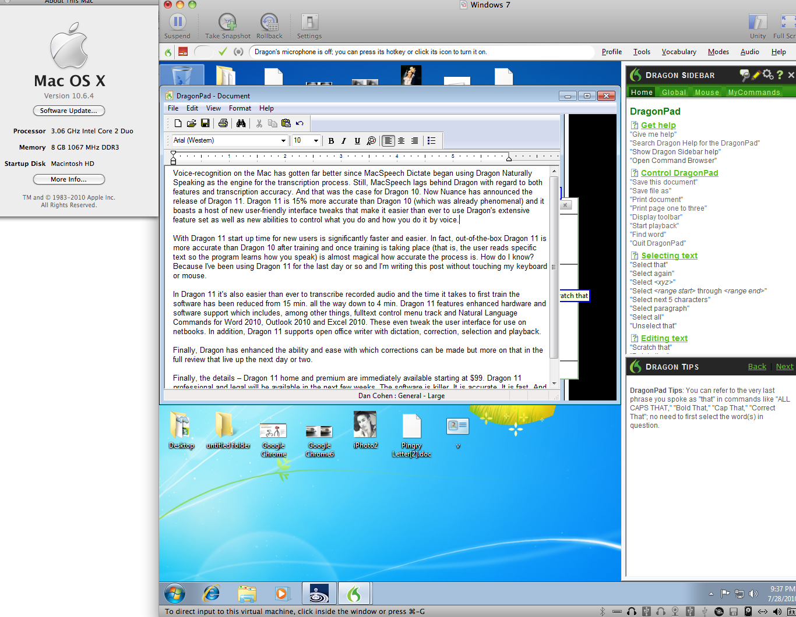Click the Find binoculars icon in DragonPad
Screen dimensions: 796x617
(x=241, y=123)
